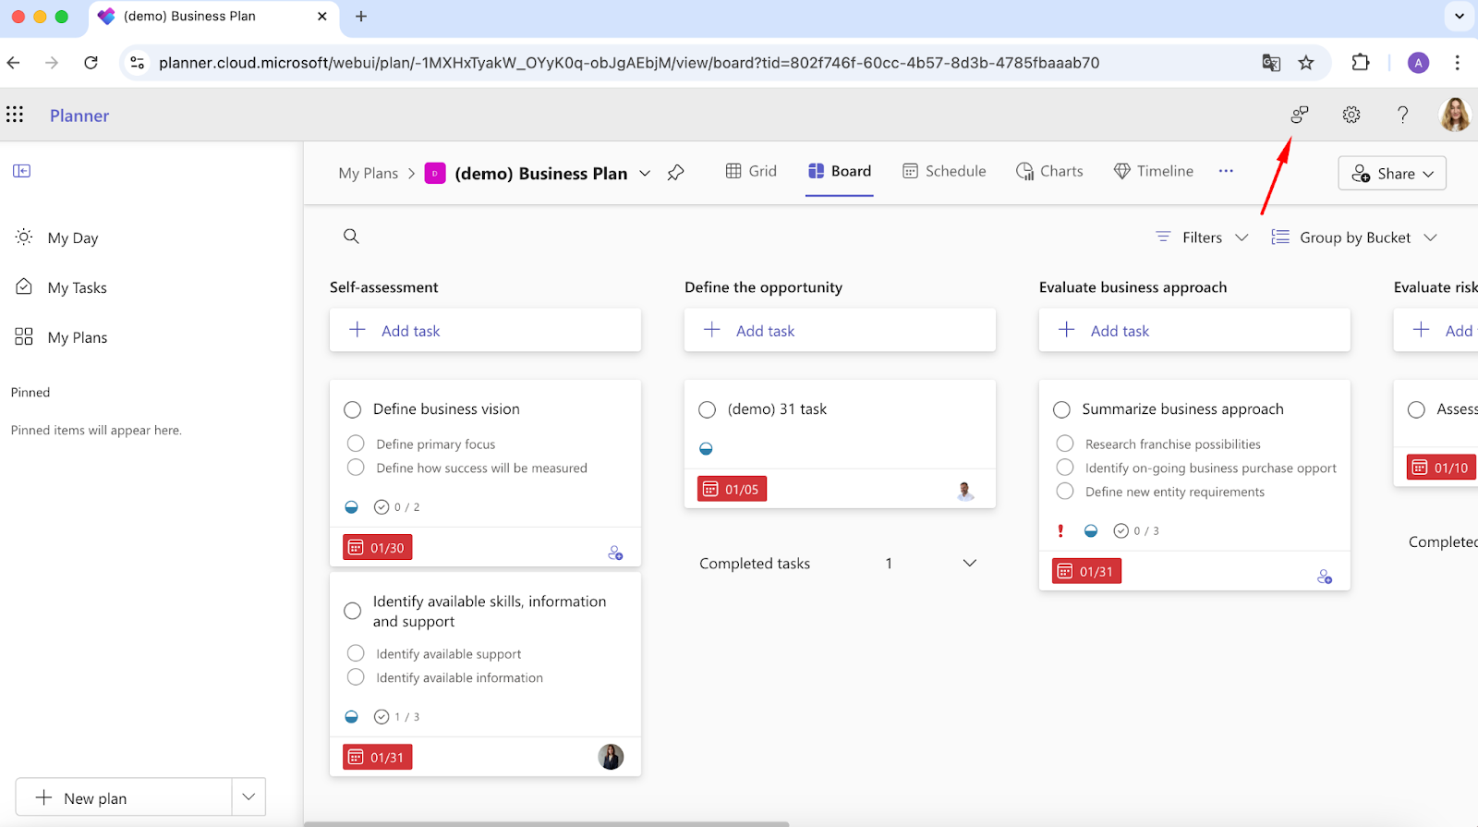Switch to the Timeline view tab
Image resolution: width=1478 pixels, height=827 pixels.
click(x=1154, y=171)
